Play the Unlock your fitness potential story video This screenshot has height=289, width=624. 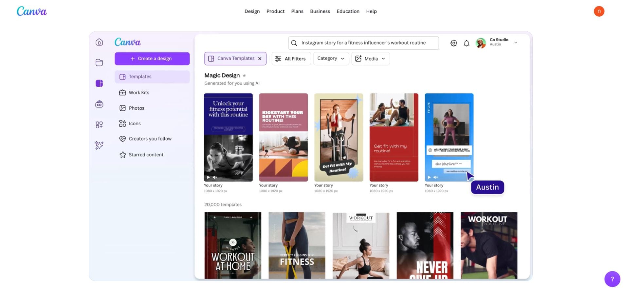point(208,177)
